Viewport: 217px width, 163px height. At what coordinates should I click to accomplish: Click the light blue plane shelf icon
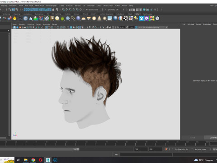(x=110, y=19)
